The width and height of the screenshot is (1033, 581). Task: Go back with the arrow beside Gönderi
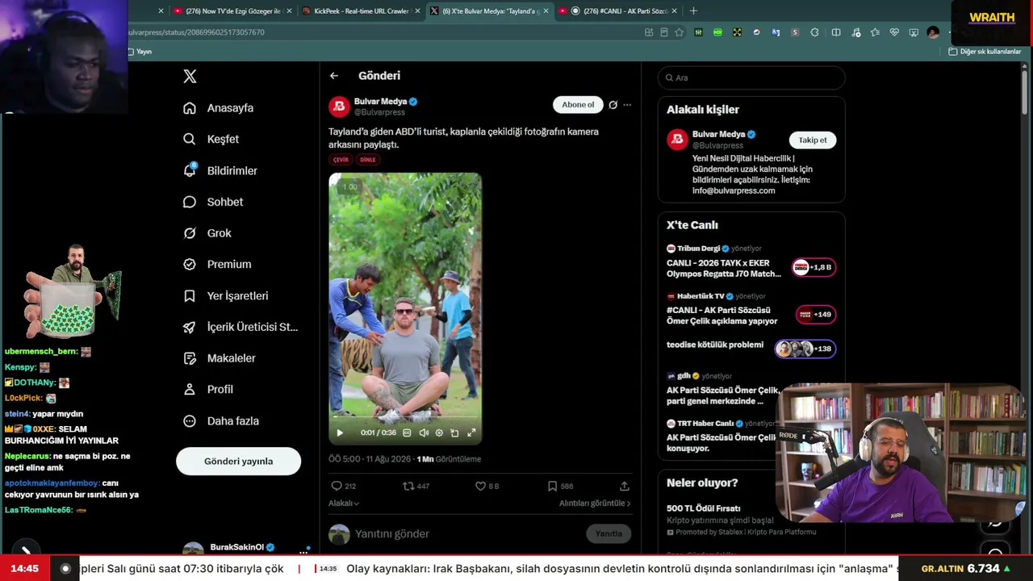334,76
